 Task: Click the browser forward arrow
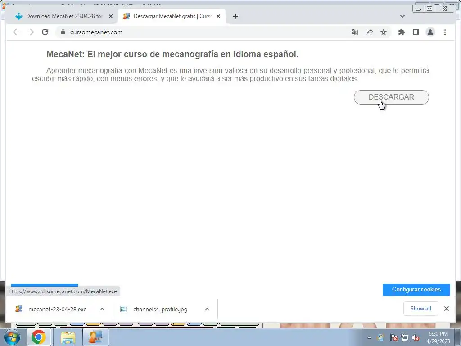[31, 32]
